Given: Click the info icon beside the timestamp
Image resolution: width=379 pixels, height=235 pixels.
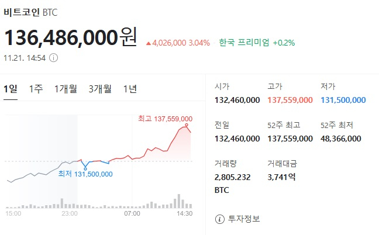Looking at the screenshot, I should [x=54, y=58].
